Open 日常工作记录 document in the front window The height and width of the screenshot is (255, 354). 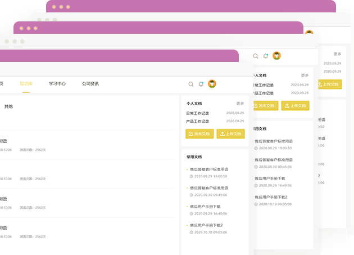[x=198, y=113]
